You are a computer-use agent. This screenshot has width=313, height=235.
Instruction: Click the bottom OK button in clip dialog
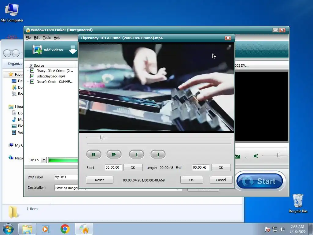[x=192, y=180]
